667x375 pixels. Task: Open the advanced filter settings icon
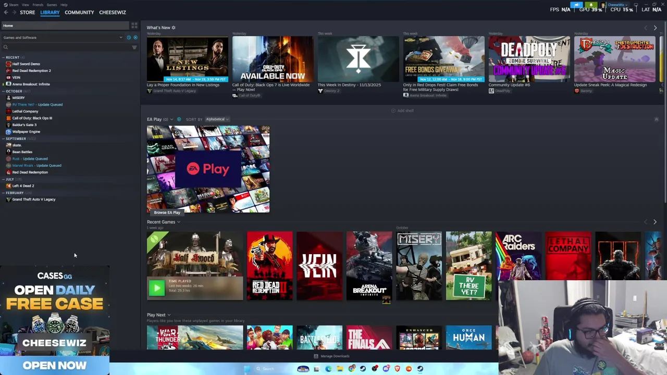click(x=134, y=47)
